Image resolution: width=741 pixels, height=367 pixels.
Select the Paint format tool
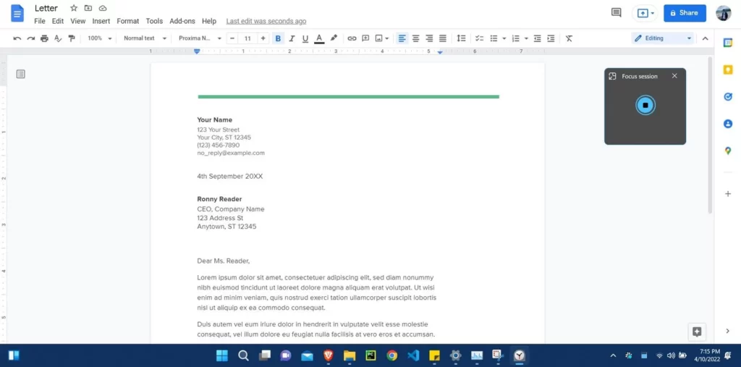coord(72,38)
